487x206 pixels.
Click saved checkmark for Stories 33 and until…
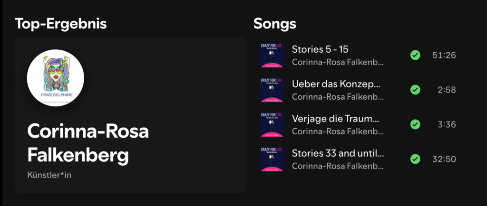point(415,159)
